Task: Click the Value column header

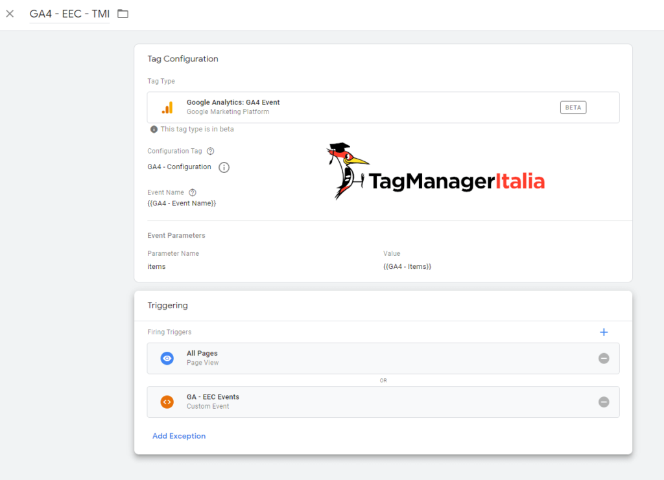Action: point(392,254)
